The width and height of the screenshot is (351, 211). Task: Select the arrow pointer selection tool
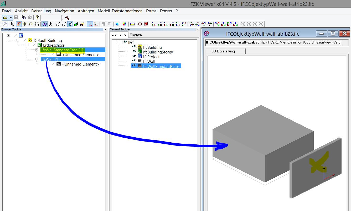tap(12, 24)
